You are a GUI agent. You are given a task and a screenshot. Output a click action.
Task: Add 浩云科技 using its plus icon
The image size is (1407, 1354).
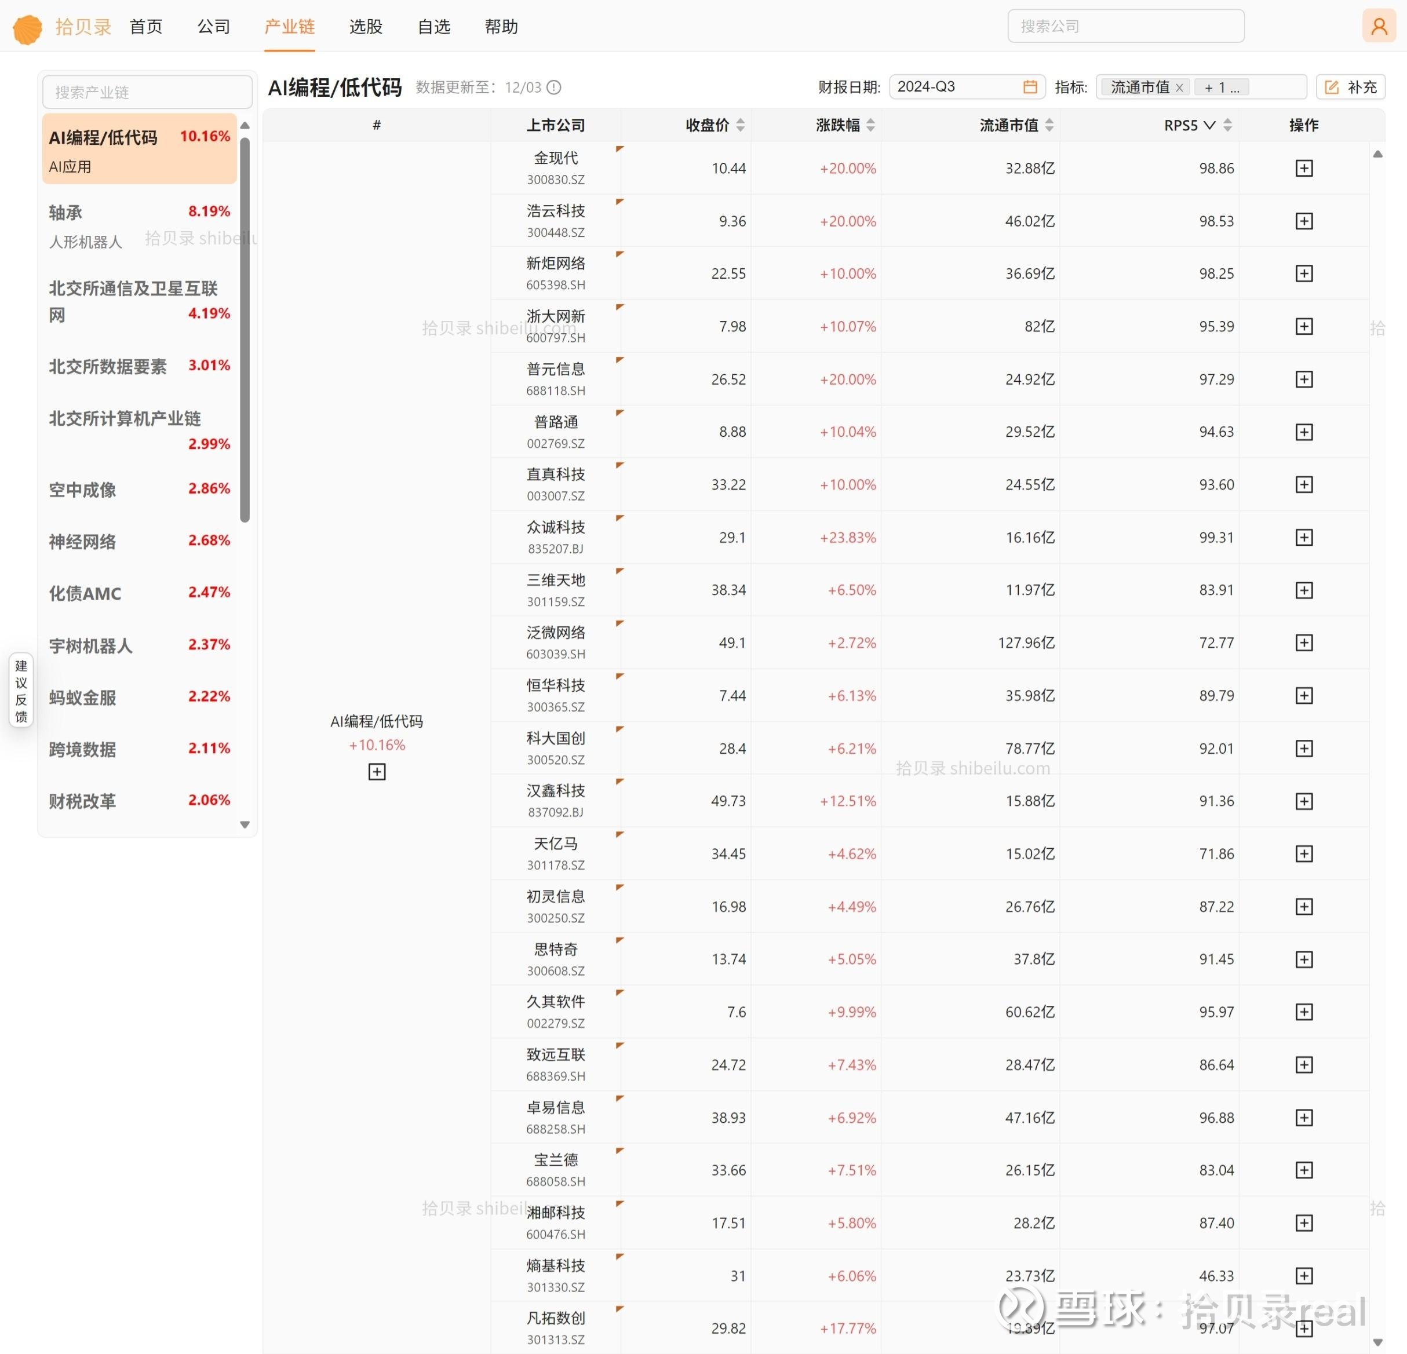tap(1304, 220)
